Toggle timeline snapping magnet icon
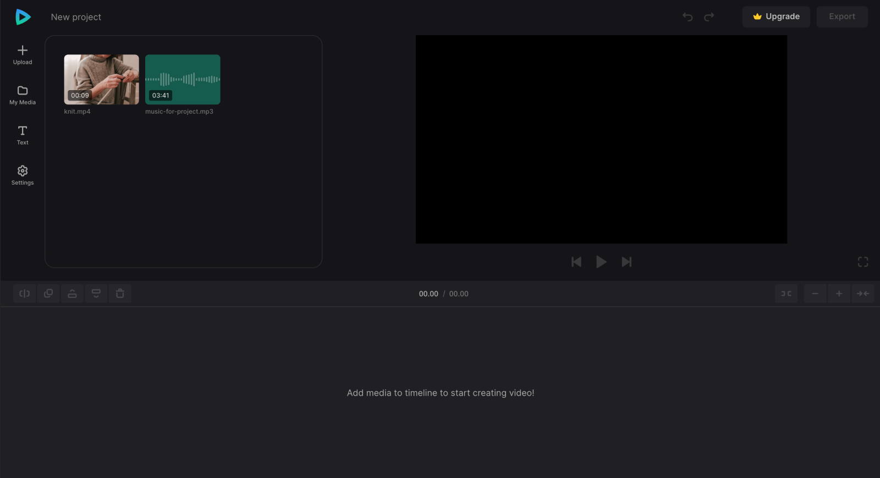Screen dimensions: 880x478 [x=787, y=293]
